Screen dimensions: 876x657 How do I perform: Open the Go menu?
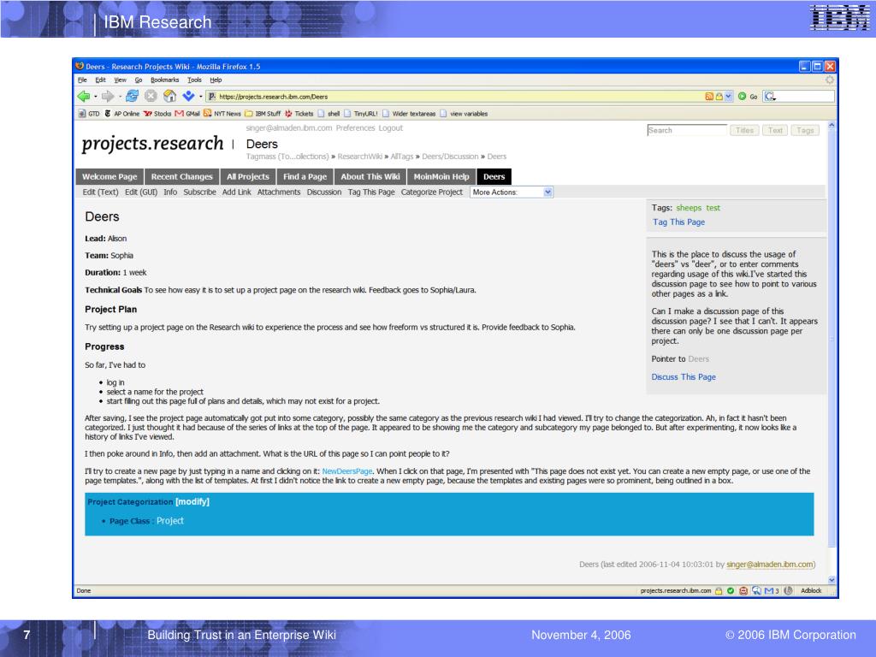[139, 80]
